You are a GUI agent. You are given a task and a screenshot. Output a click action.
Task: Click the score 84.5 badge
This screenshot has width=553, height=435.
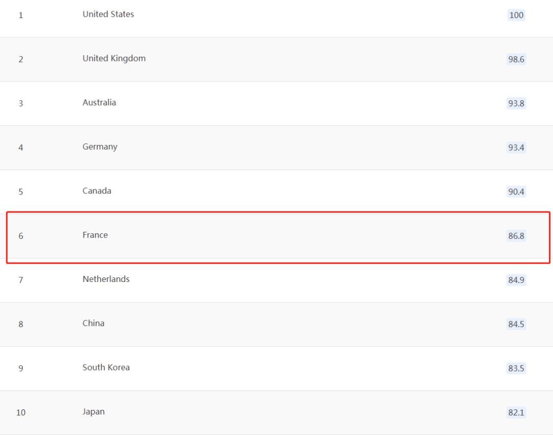coord(516,324)
